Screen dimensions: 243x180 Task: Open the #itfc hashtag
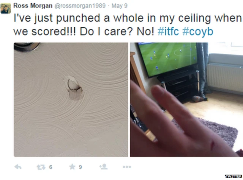tap(168, 31)
